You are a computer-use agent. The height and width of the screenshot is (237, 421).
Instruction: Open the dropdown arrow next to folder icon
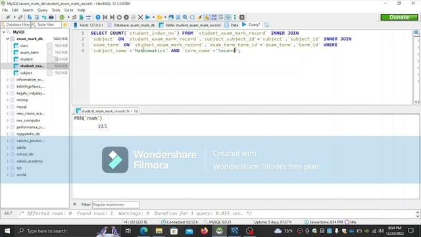(165, 17)
